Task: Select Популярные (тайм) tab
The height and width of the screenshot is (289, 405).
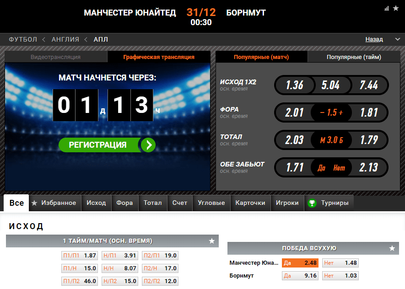Action: point(354,57)
